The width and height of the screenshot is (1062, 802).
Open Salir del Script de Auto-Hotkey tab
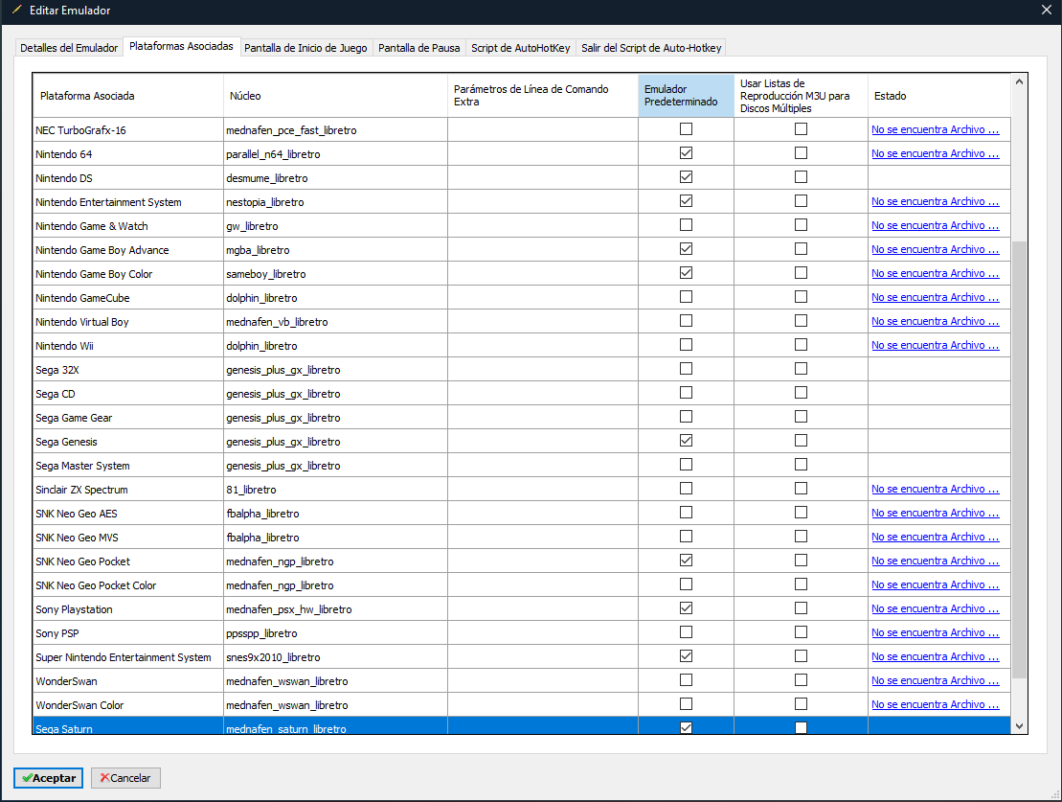[x=651, y=48]
